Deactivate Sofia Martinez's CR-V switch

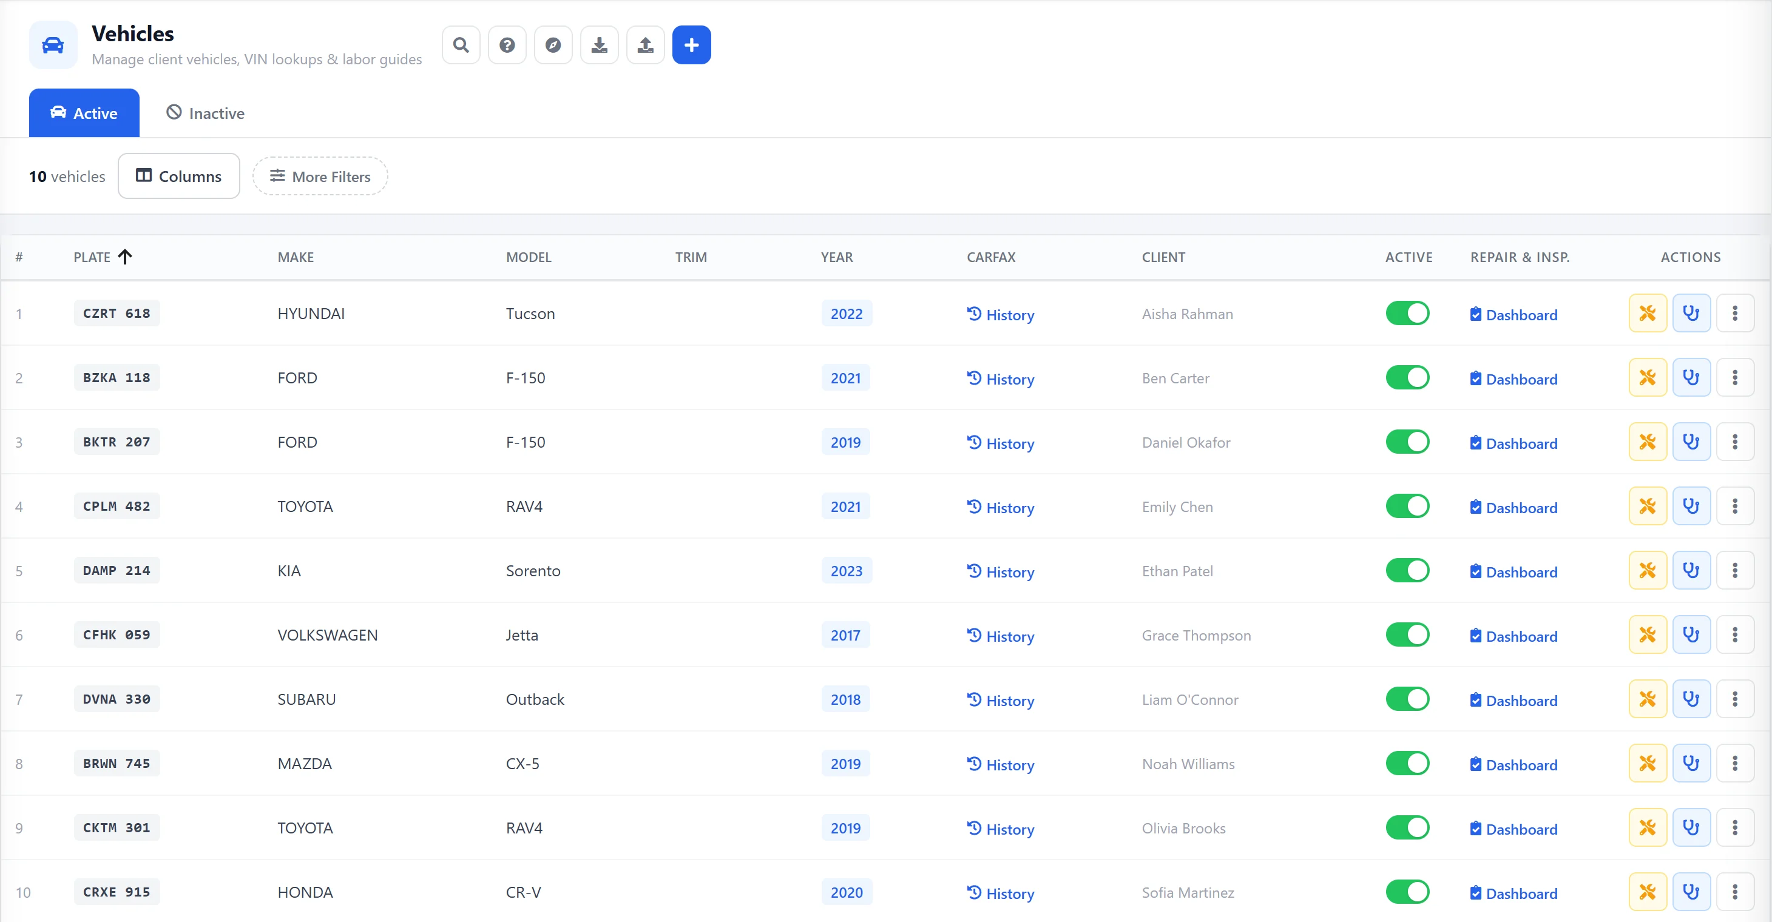click(1407, 892)
